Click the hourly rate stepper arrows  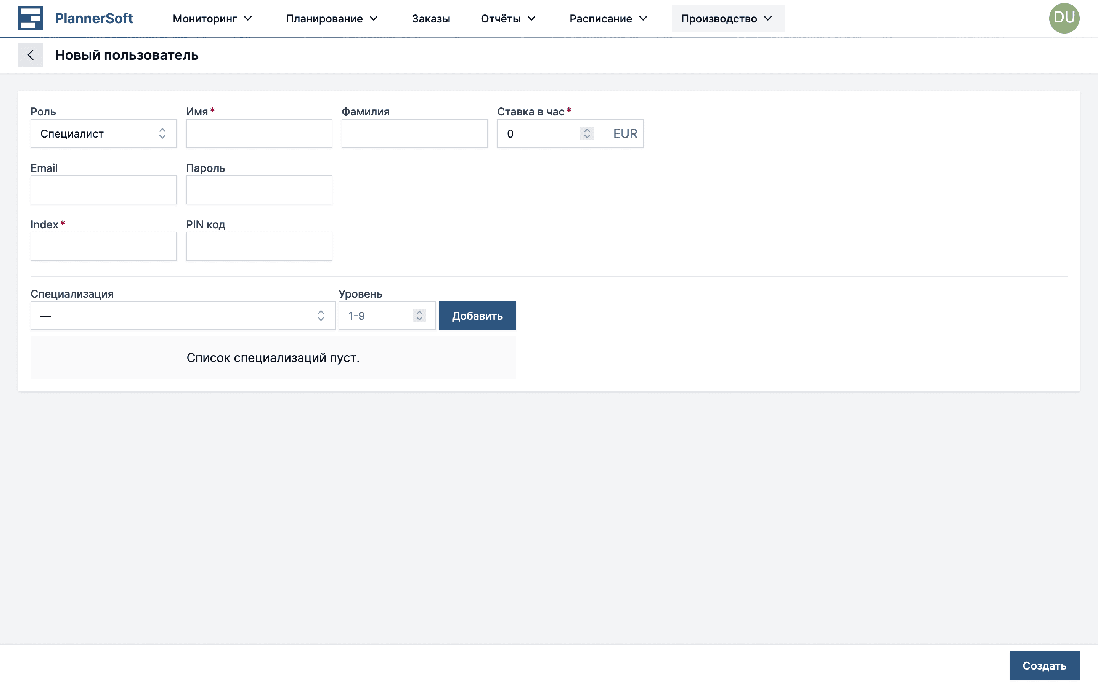pyautogui.click(x=587, y=133)
